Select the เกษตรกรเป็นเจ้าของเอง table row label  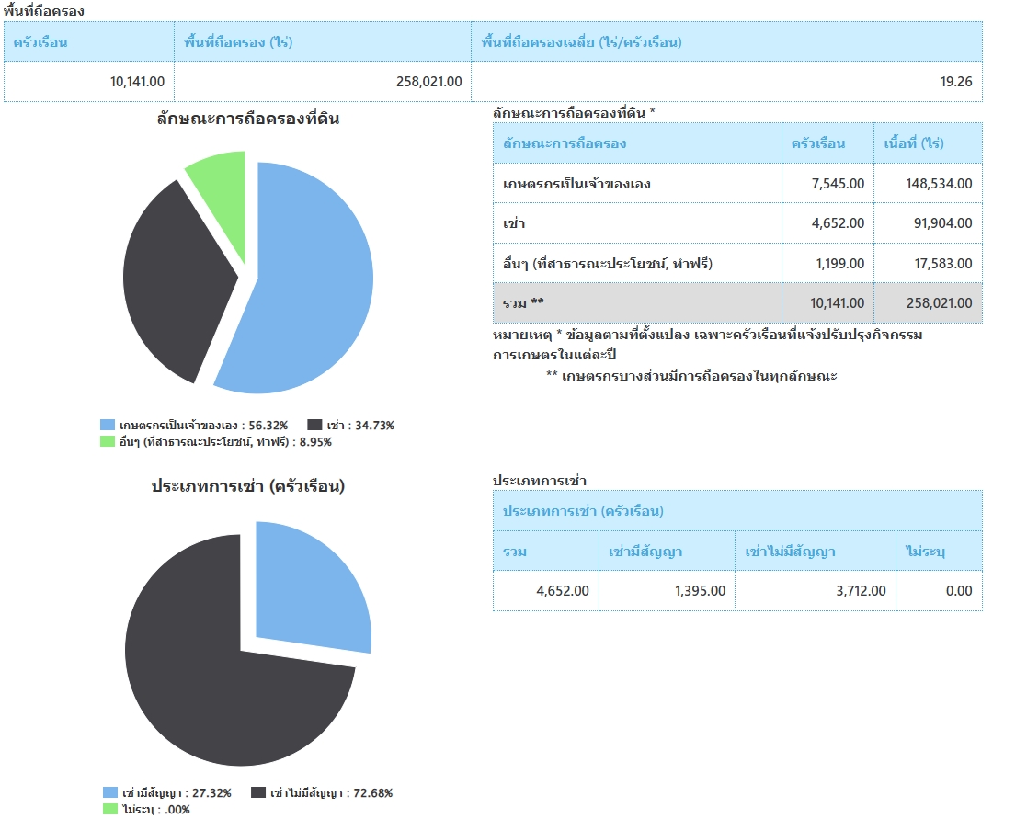(x=576, y=184)
